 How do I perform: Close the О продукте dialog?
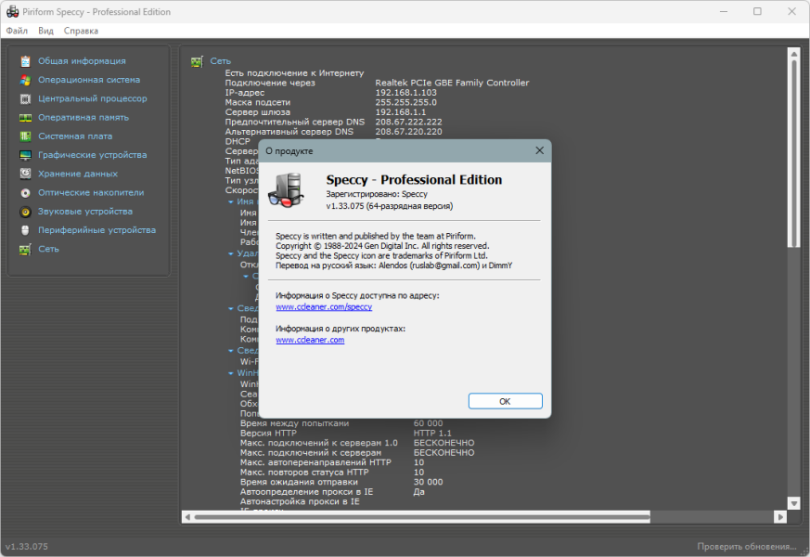click(x=539, y=150)
